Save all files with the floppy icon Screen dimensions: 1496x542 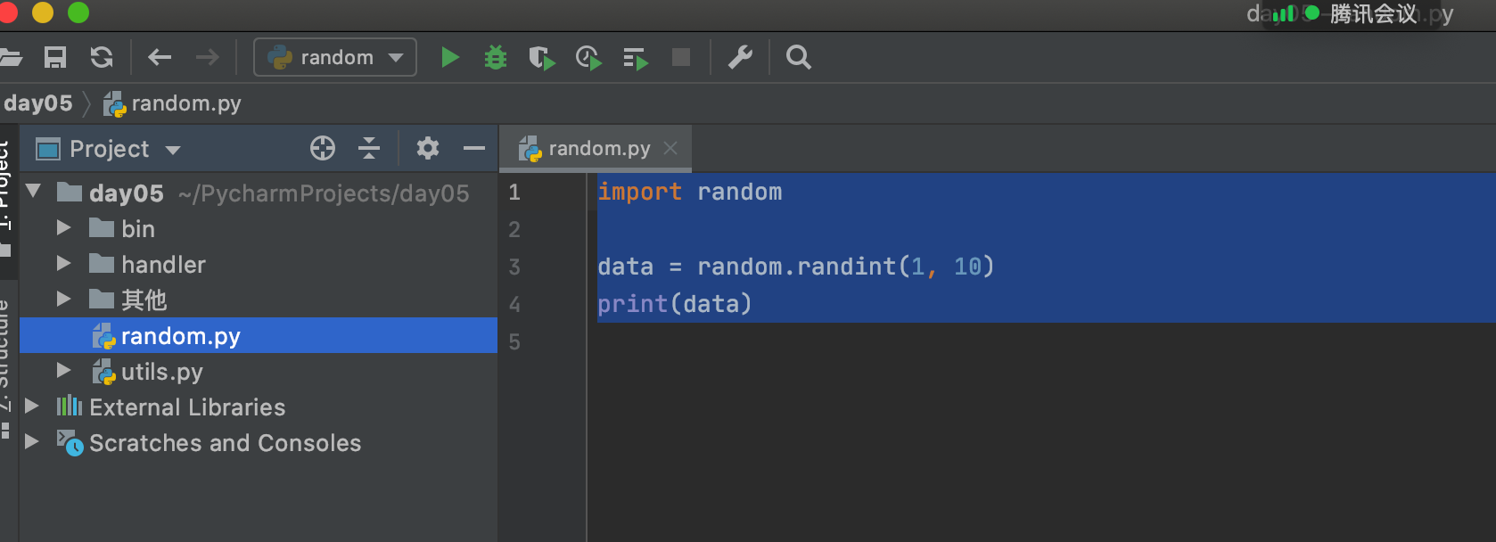[55, 58]
